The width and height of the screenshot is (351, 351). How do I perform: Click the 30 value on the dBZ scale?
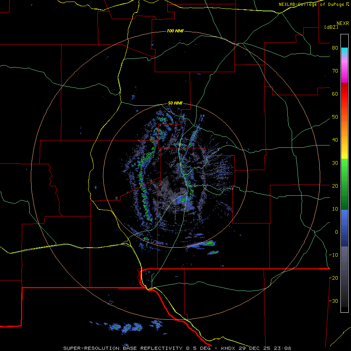pos(335,163)
